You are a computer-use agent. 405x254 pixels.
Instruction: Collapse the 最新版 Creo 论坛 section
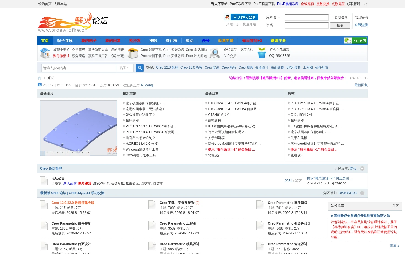[362, 193]
